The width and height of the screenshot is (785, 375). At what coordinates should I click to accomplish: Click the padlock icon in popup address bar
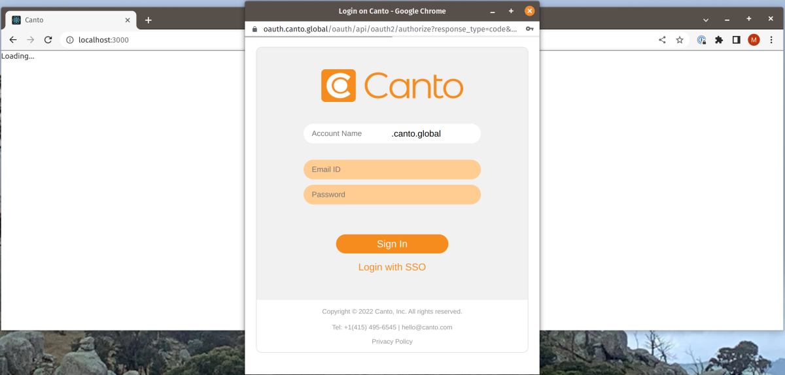click(255, 29)
